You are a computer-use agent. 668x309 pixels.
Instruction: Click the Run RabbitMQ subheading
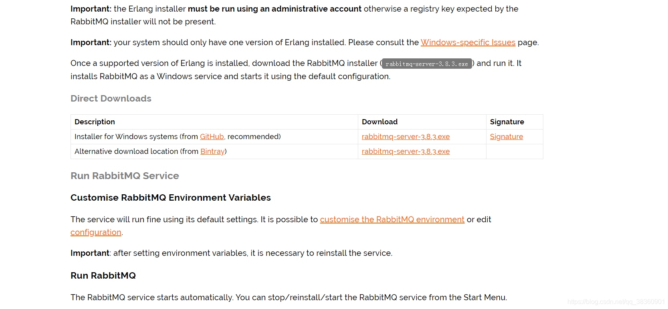(103, 275)
